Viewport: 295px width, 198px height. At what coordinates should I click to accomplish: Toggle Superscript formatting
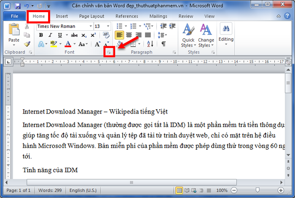pos(93,35)
